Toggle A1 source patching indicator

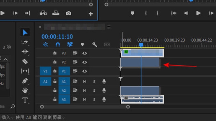coord(46,81)
